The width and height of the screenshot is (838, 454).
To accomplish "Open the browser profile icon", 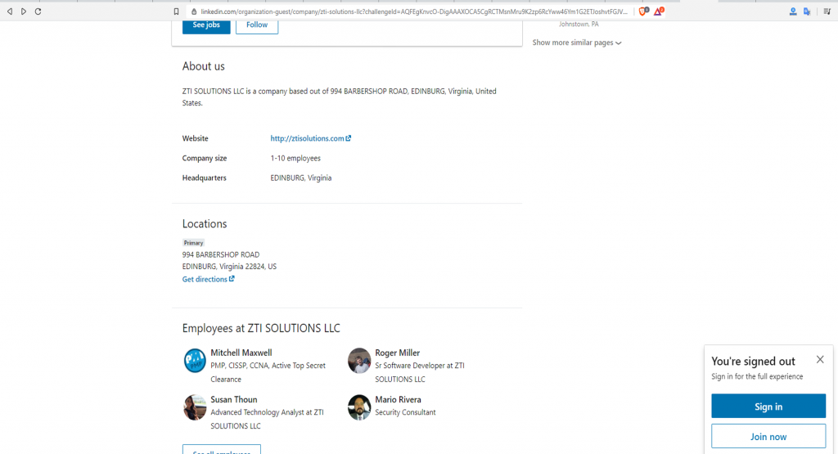I will click(793, 11).
